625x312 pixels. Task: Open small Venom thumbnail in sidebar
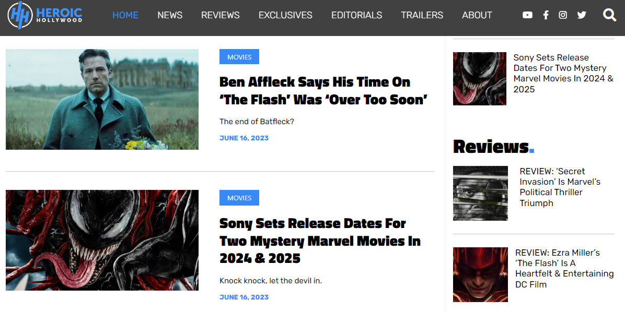click(480, 79)
